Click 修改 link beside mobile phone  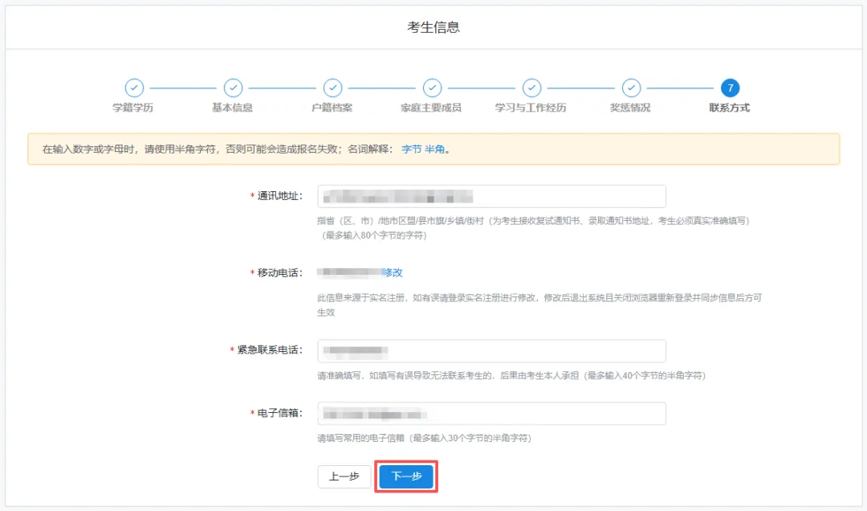coord(393,272)
